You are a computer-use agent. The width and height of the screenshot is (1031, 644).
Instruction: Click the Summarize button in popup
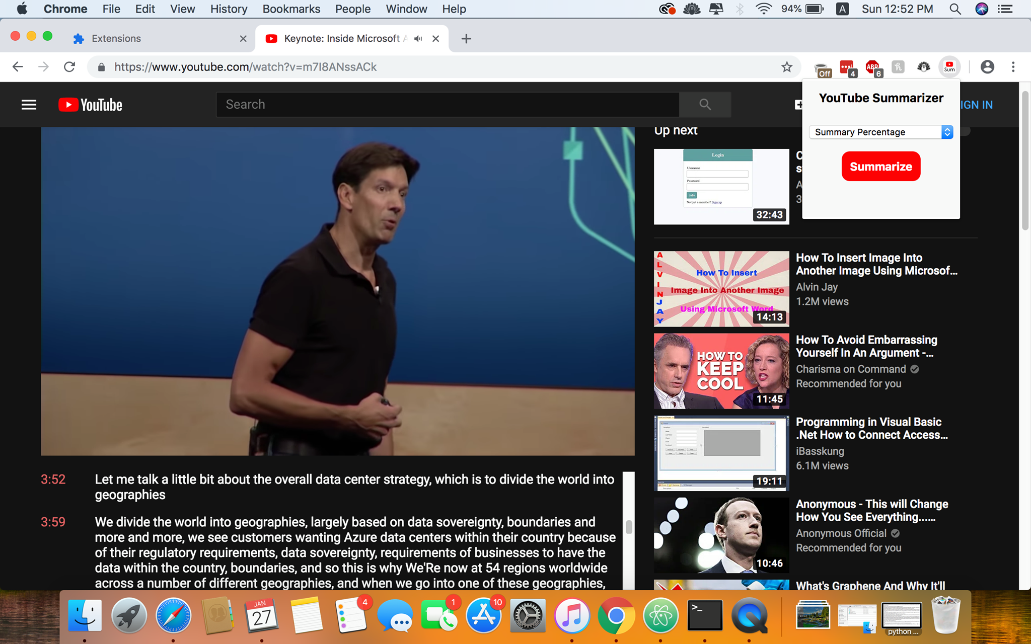(x=880, y=166)
